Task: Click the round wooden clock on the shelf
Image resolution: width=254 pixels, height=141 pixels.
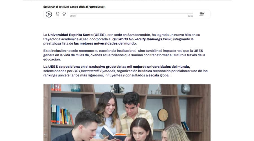Action: [x=163, y=115]
